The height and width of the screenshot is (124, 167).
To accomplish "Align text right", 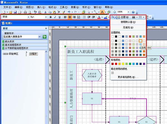I will tap(74, 17).
